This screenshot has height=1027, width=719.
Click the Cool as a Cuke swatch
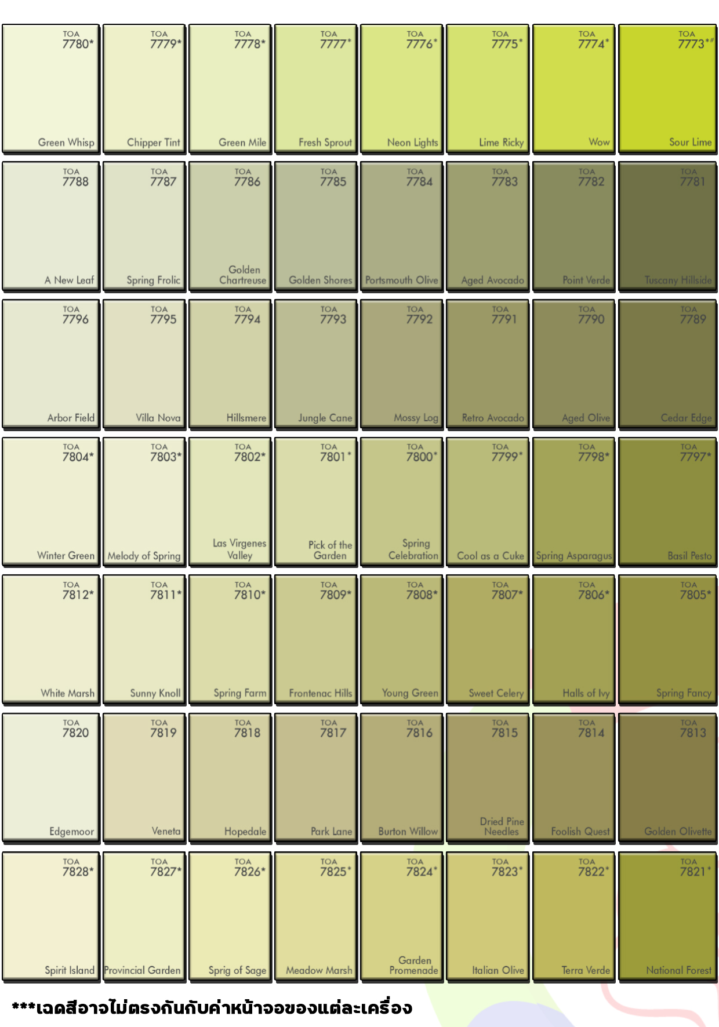(487, 501)
